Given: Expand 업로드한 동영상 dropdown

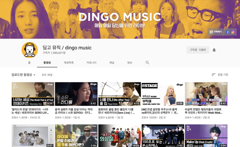Looking at the screenshot, I should point(23,75).
